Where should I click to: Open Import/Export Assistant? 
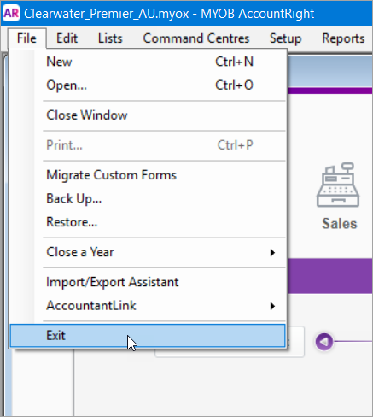point(148,282)
